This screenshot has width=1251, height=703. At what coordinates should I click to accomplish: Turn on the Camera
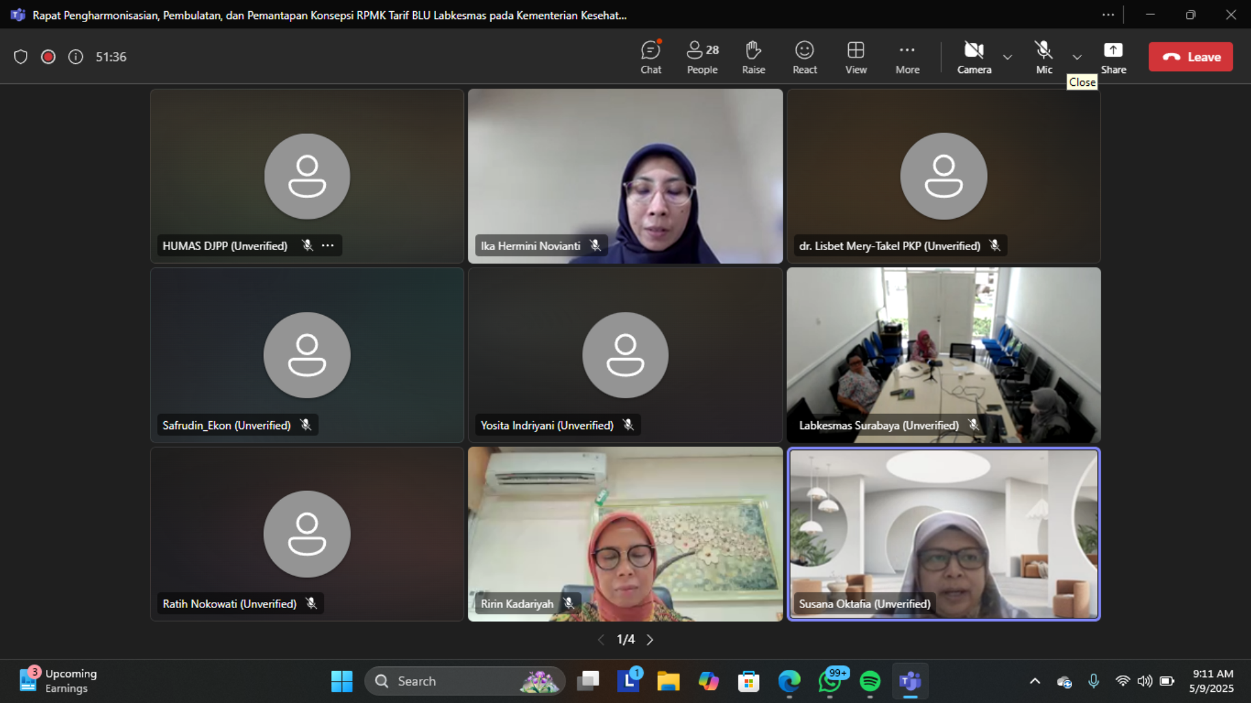coord(974,57)
